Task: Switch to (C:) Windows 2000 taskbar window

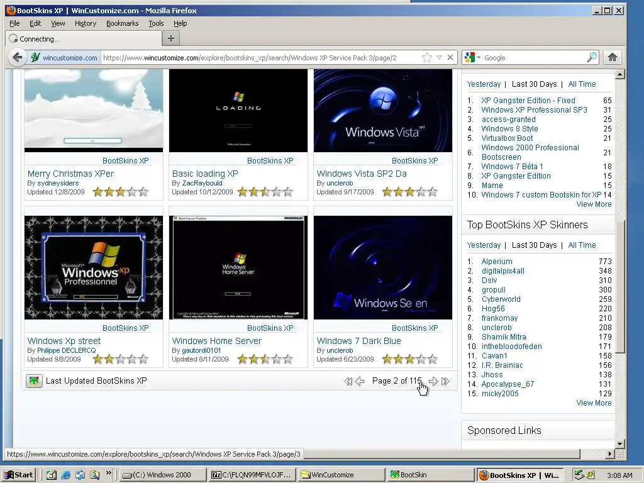Action: pyautogui.click(x=163, y=475)
